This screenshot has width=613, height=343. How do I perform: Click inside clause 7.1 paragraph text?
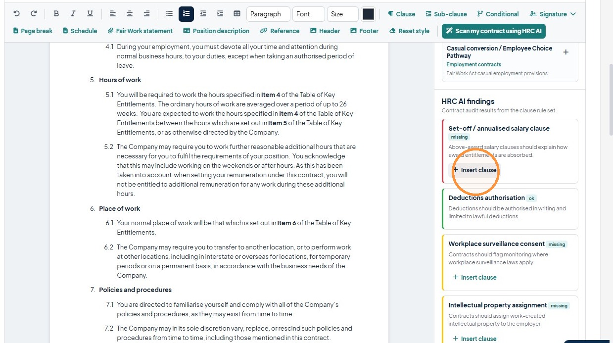coord(228,309)
